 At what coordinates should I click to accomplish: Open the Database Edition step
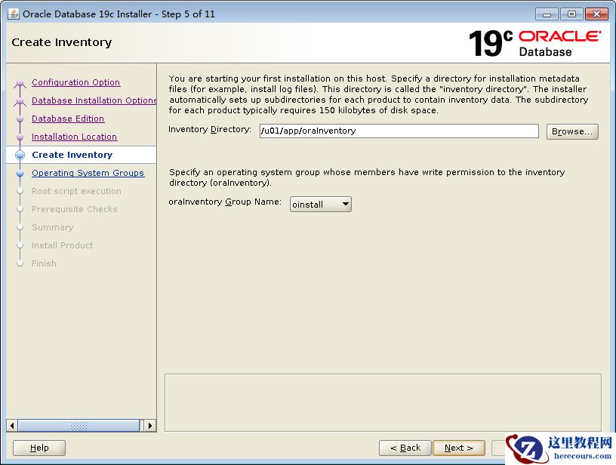tap(68, 119)
